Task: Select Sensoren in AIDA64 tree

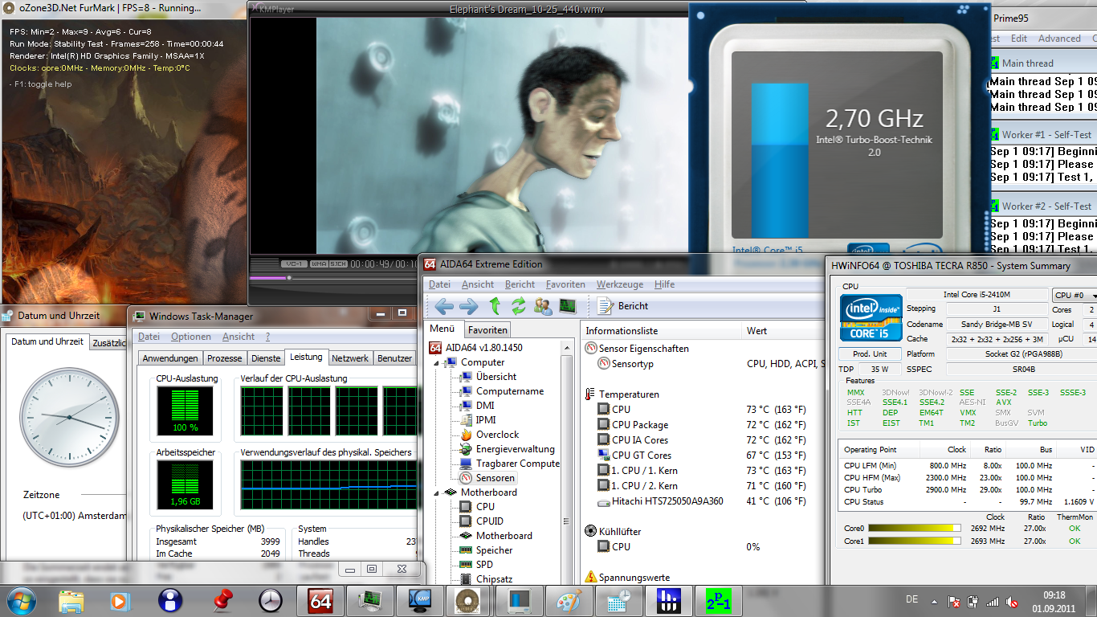Action: coord(495,478)
